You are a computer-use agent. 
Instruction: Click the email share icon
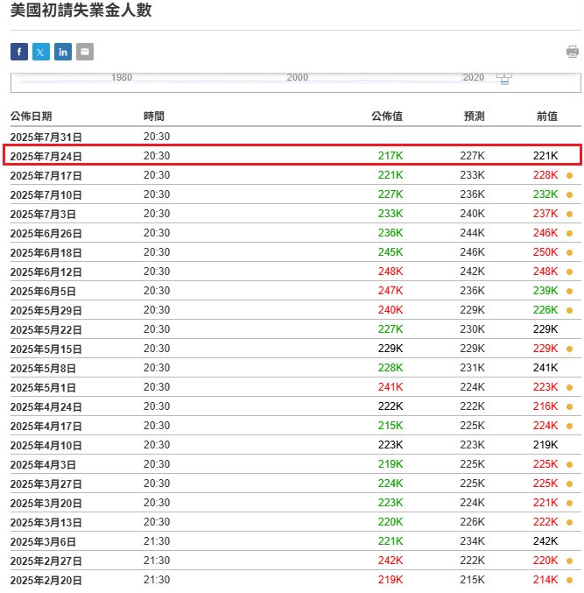85,52
